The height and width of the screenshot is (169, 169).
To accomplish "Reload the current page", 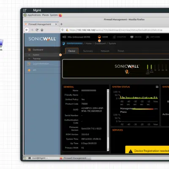I will [37, 30].
